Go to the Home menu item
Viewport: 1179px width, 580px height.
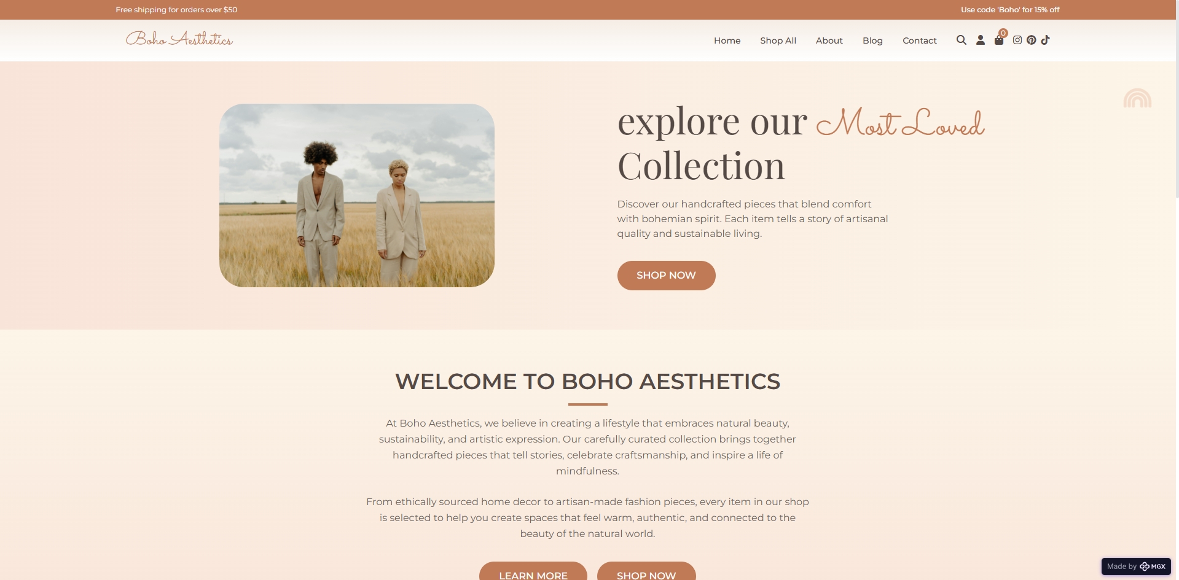point(727,41)
